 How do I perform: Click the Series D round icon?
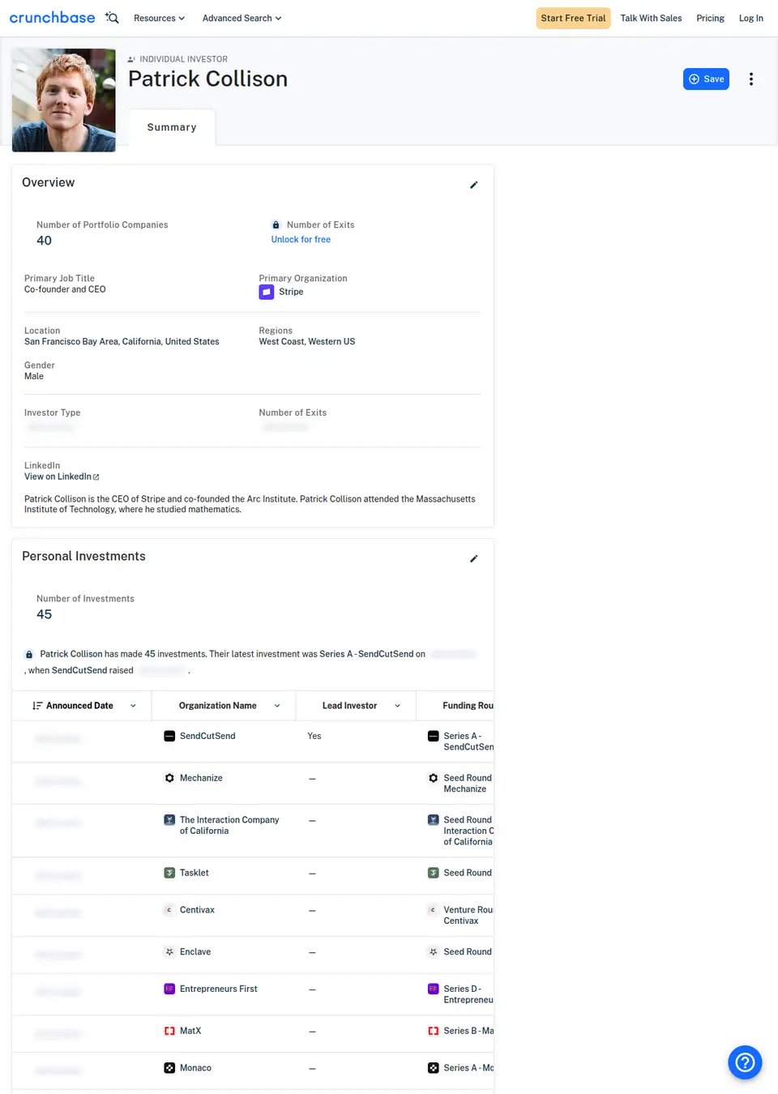[434, 989]
